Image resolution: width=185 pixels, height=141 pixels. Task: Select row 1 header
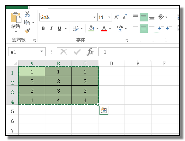tap(12, 71)
